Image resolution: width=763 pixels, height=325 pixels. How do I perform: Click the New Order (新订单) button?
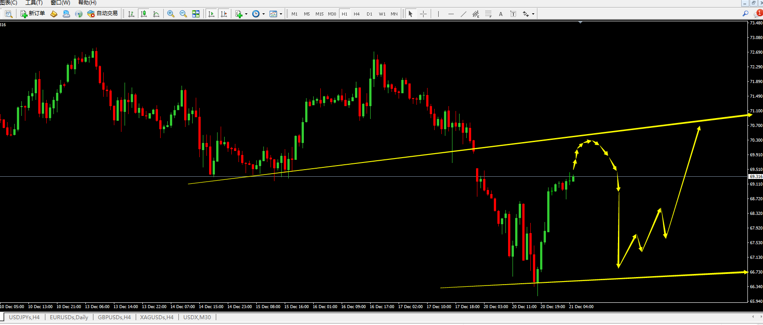32,14
